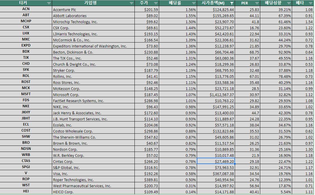Select J.B. Hunt Transport Services cell
Image resolution: width=315 pixels, height=195 pixels.
[93, 119]
